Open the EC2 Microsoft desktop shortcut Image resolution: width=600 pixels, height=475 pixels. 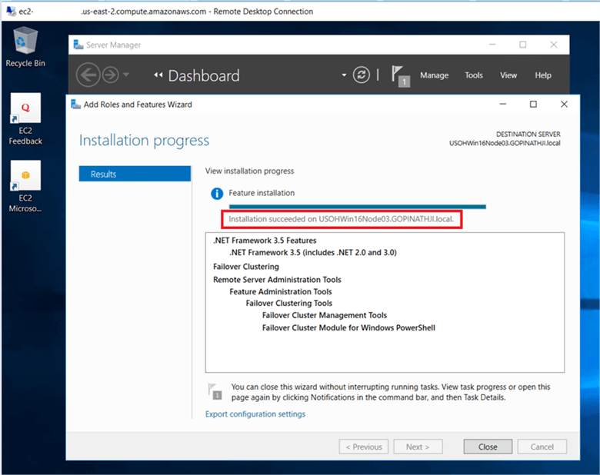tap(25, 186)
